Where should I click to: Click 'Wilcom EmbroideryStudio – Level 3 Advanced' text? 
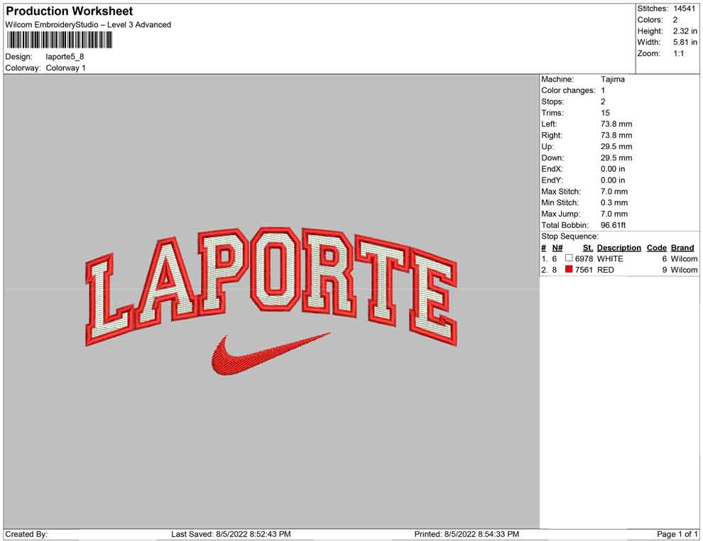pos(88,25)
